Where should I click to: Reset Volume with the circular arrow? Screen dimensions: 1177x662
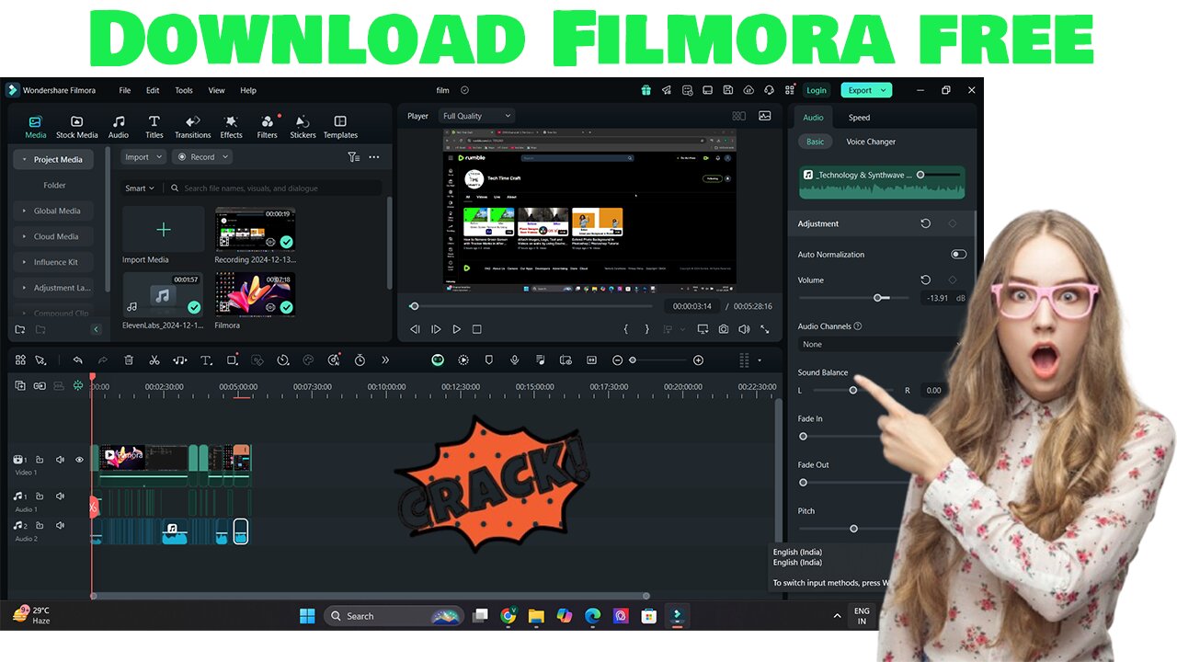coord(926,280)
